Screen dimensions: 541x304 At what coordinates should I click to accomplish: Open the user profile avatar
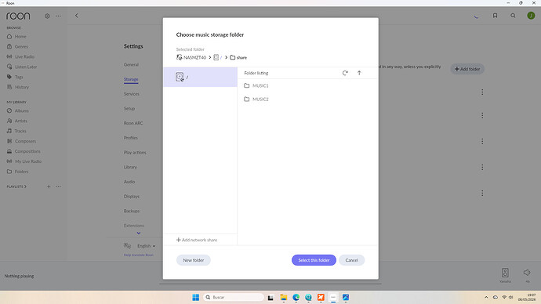531,16
